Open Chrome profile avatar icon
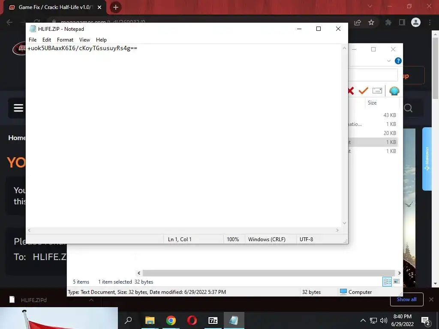The image size is (439, 329). point(416,22)
